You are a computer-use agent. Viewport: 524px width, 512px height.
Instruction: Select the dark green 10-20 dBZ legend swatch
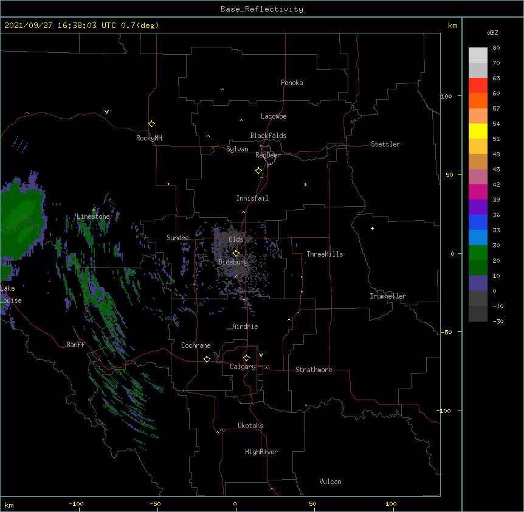(x=478, y=268)
